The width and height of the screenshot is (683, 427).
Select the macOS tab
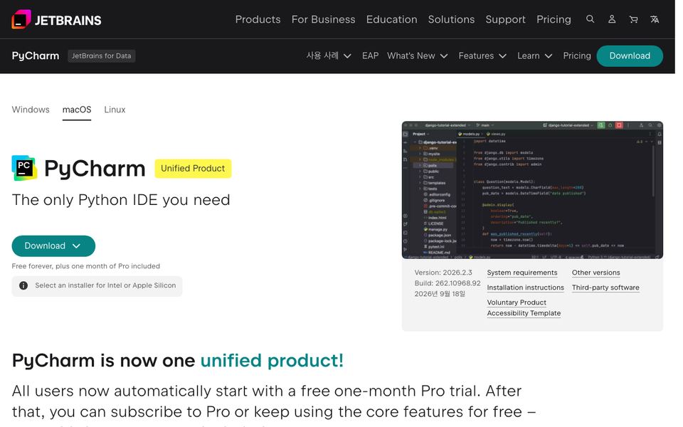tap(77, 110)
